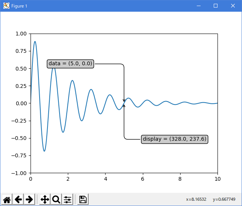Close the Figure 1 window
This screenshot has width=242, height=206.
233,6
